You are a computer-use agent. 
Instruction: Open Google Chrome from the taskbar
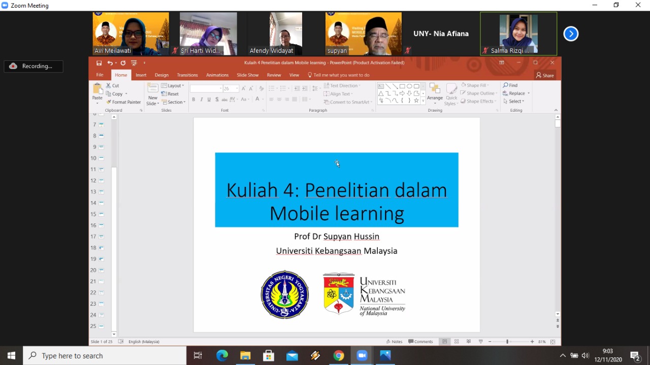[339, 356]
